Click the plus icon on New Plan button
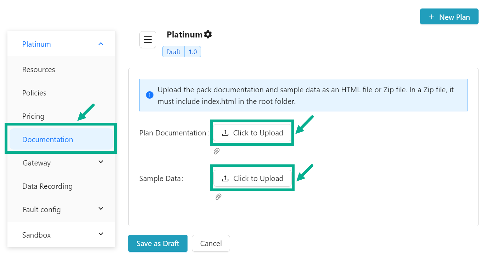The image size is (486, 256). point(431,16)
